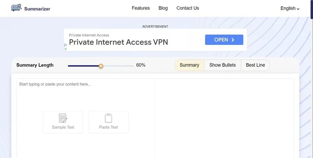Click the Summarizer book logo icon
Screen dimensions: 313x158
tap(17, 8)
